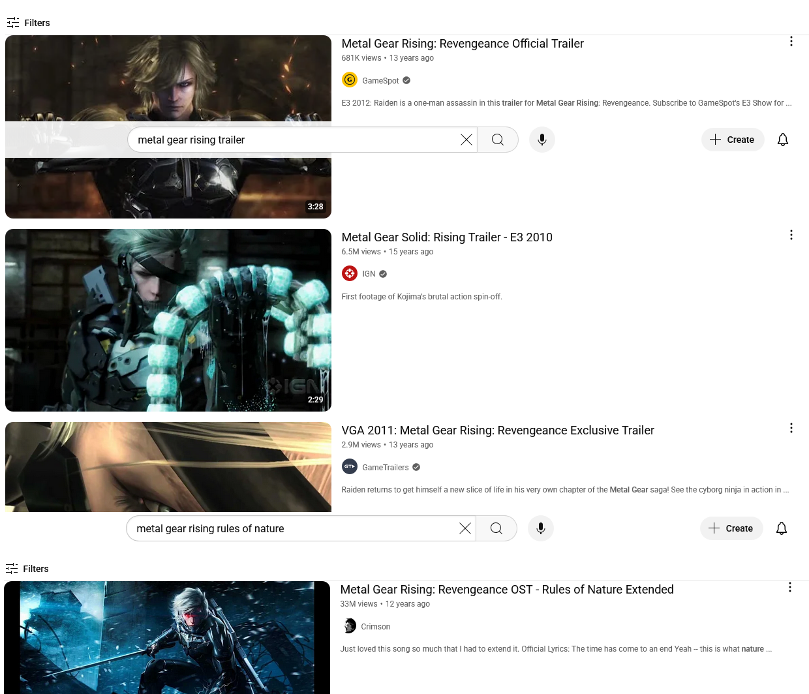Click the 'Just loved this song so much' description
This screenshot has width=809, height=694.
tap(556, 649)
